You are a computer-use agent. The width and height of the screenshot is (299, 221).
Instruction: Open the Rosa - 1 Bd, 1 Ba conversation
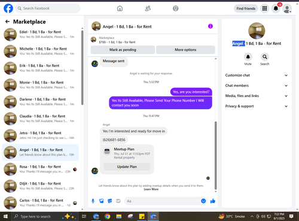tap(40, 169)
